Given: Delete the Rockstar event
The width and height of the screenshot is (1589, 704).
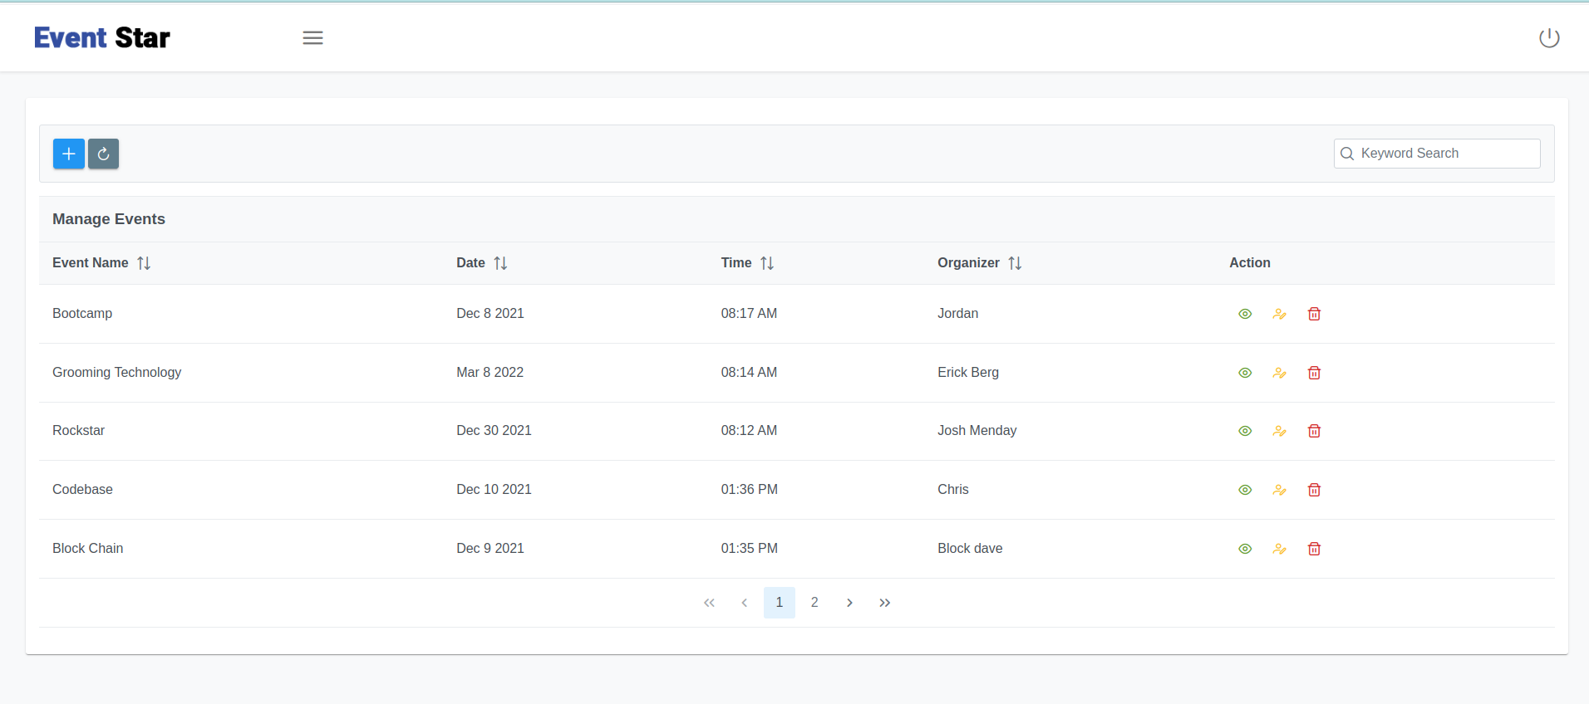Looking at the screenshot, I should point(1314,431).
